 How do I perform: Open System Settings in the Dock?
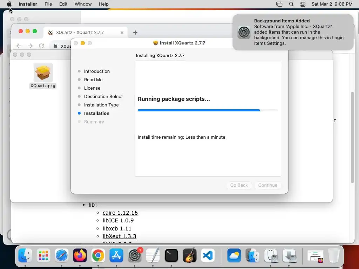tap(135, 255)
